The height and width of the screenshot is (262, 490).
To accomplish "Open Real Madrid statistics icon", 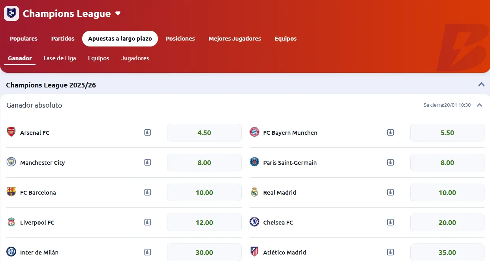I will 390,192.
